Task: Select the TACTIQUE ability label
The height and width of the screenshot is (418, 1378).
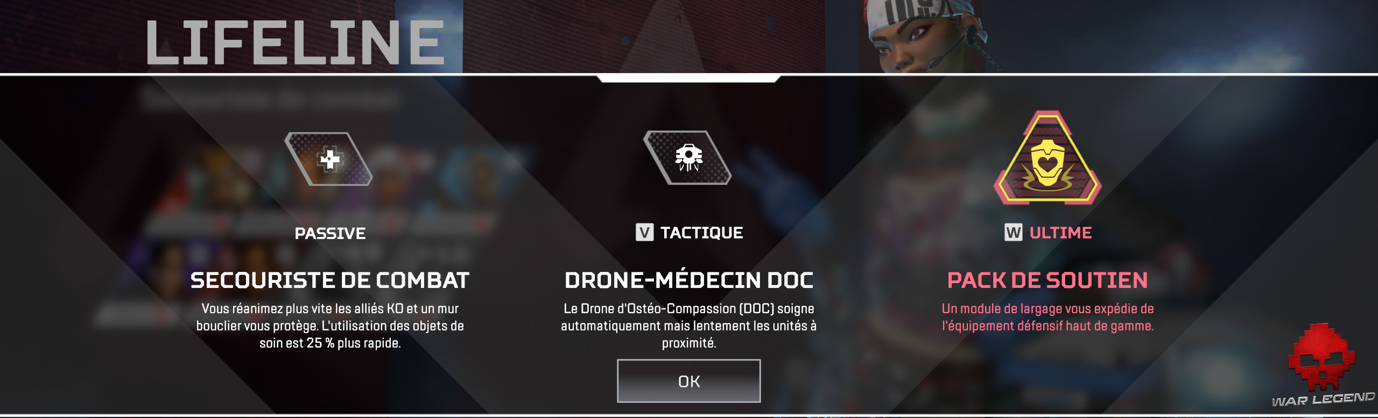Action: (701, 233)
